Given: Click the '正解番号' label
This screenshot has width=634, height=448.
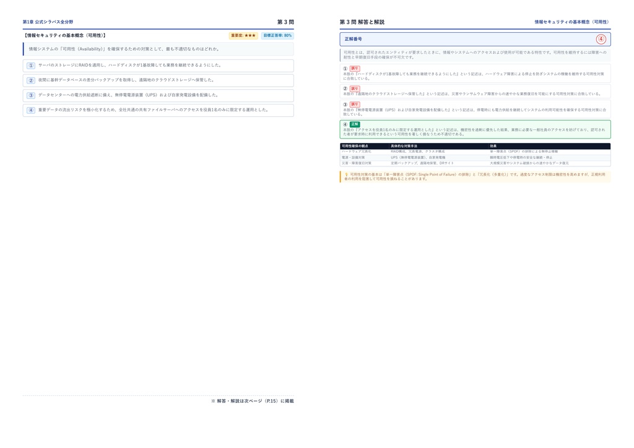Looking at the screenshot, I should pyautogui.click(x=354, y=39).
